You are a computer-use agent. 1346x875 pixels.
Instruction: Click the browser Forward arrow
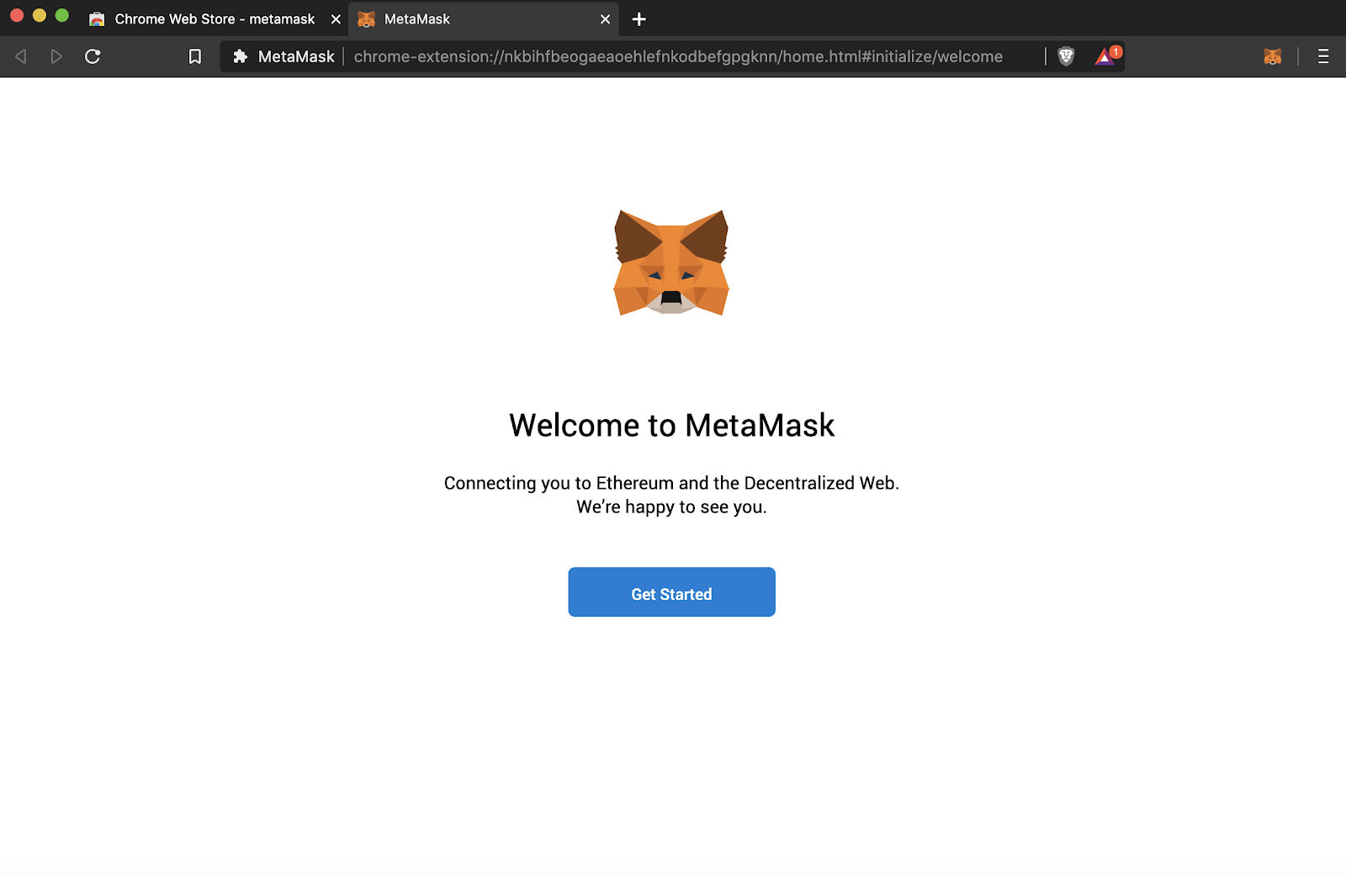[x=56, y=56]
